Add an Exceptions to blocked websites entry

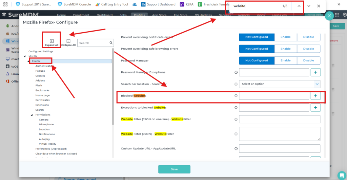315,108
